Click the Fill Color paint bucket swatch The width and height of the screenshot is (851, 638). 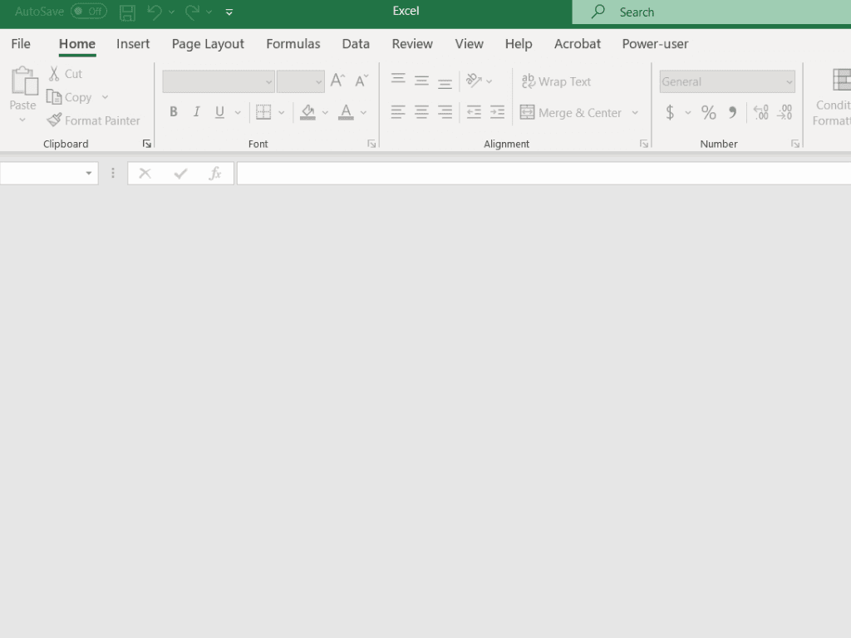pyautogui.click(x=307, y=112)
